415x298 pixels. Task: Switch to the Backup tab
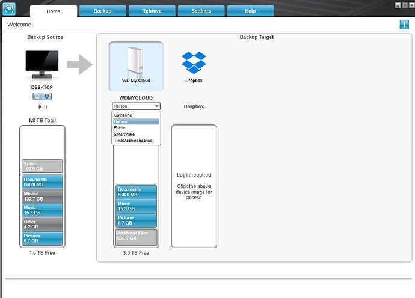pyautogui.click(x=102, y=11)
